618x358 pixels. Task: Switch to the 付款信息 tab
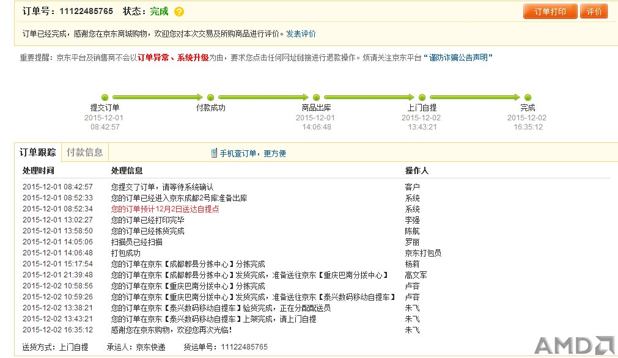click(85, 152)
